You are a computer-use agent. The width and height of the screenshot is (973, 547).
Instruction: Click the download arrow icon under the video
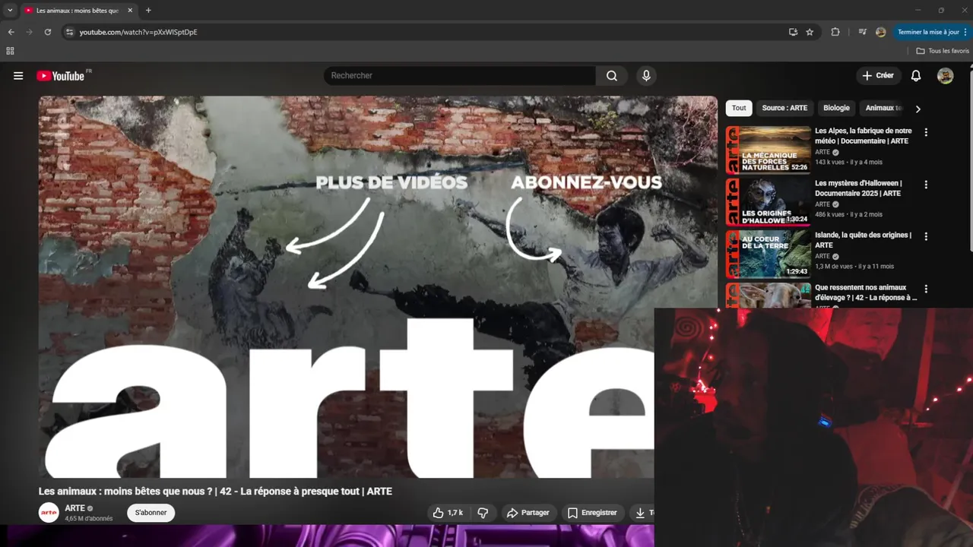tap(640, 513)
